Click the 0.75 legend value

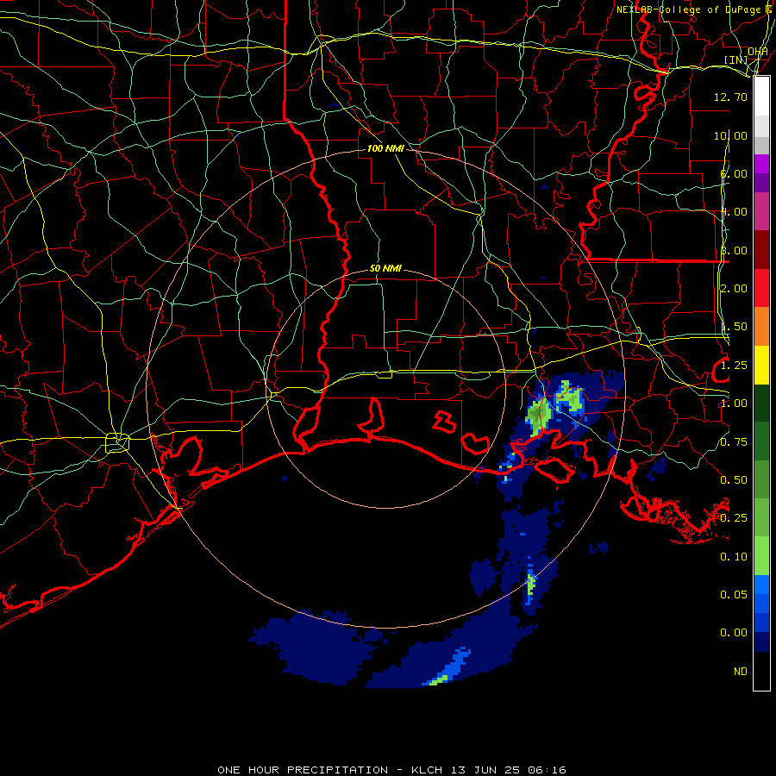pos(734,442)
